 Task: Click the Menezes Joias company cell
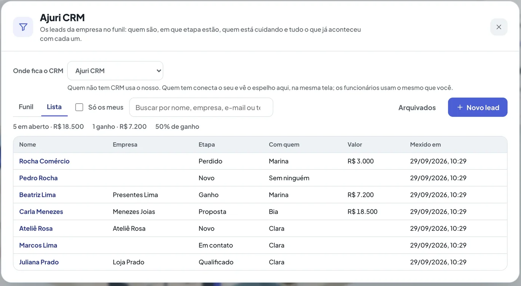coord(134,212)
